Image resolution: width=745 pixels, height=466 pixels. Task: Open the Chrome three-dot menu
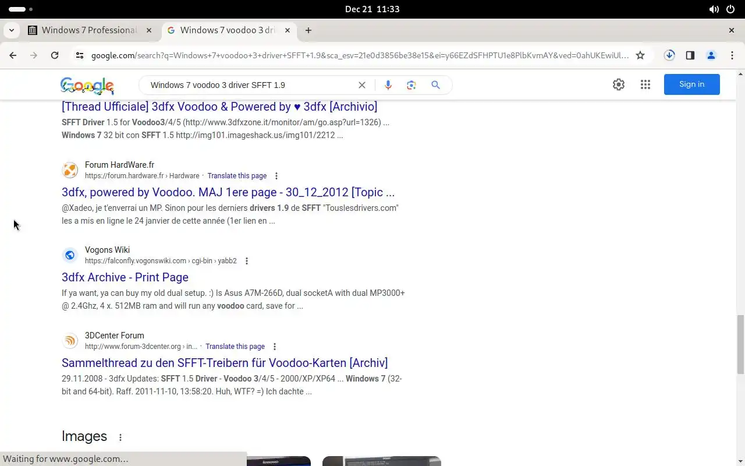pos(732,55)
